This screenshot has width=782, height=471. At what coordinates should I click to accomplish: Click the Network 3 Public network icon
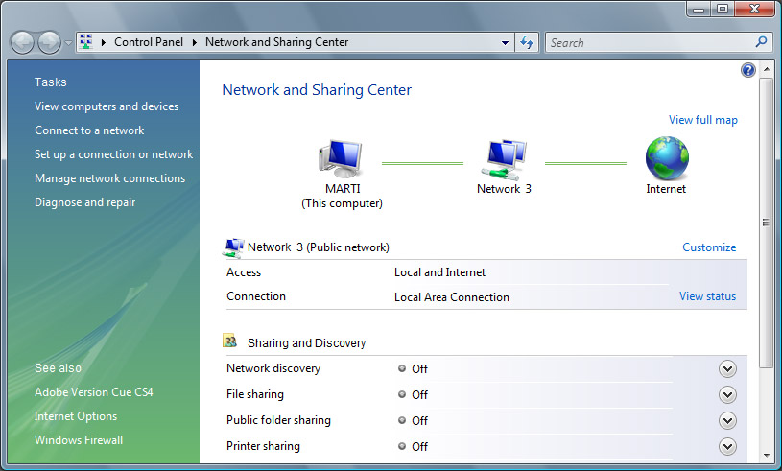click(x=233, y=247)
